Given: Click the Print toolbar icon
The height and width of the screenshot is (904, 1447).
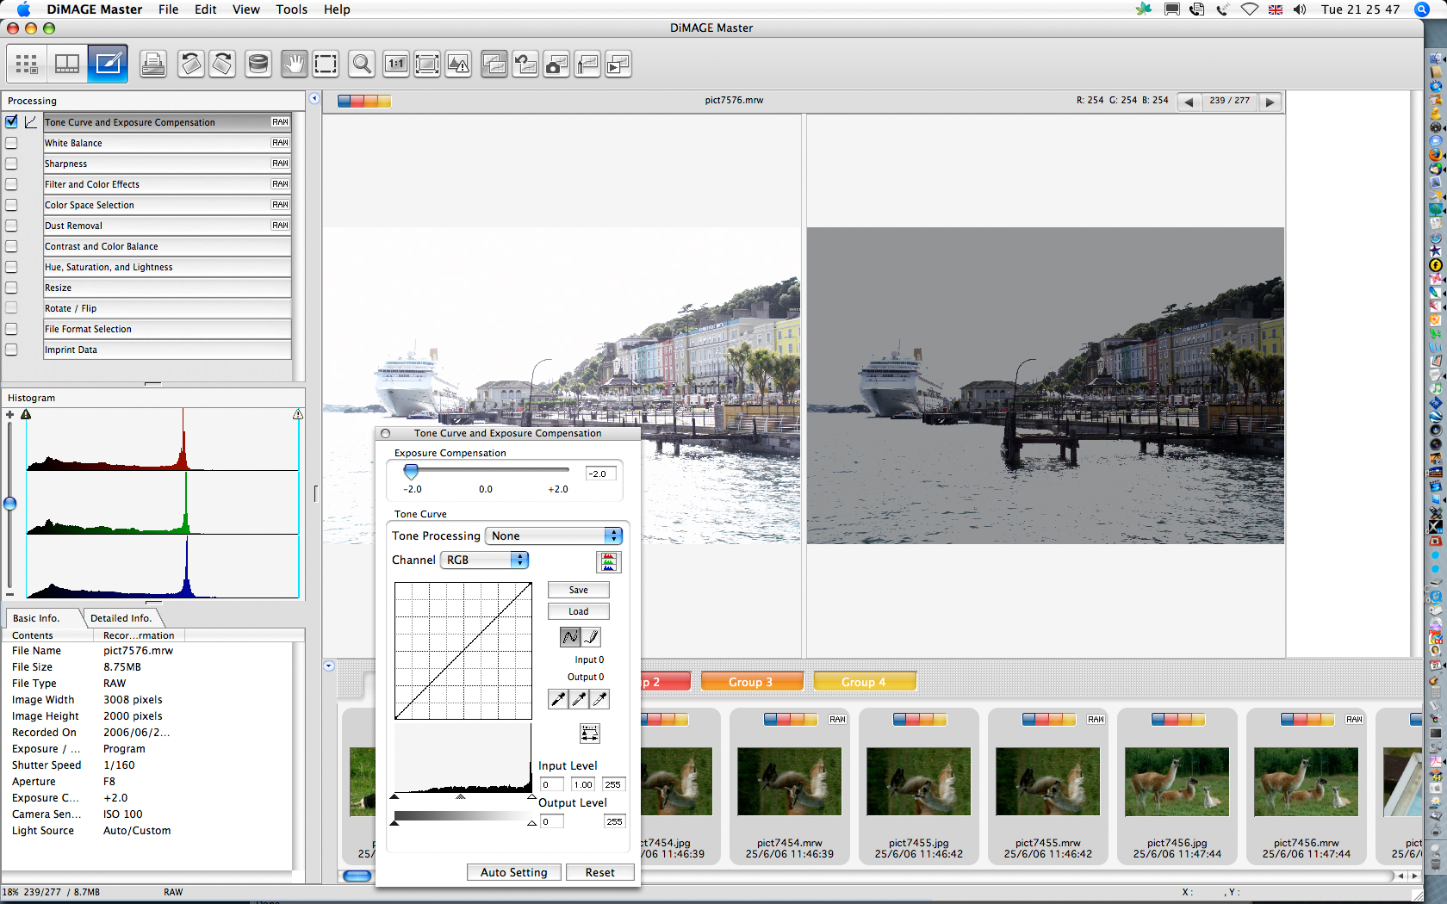Looking at the screenshot, I should pos(153,64).
